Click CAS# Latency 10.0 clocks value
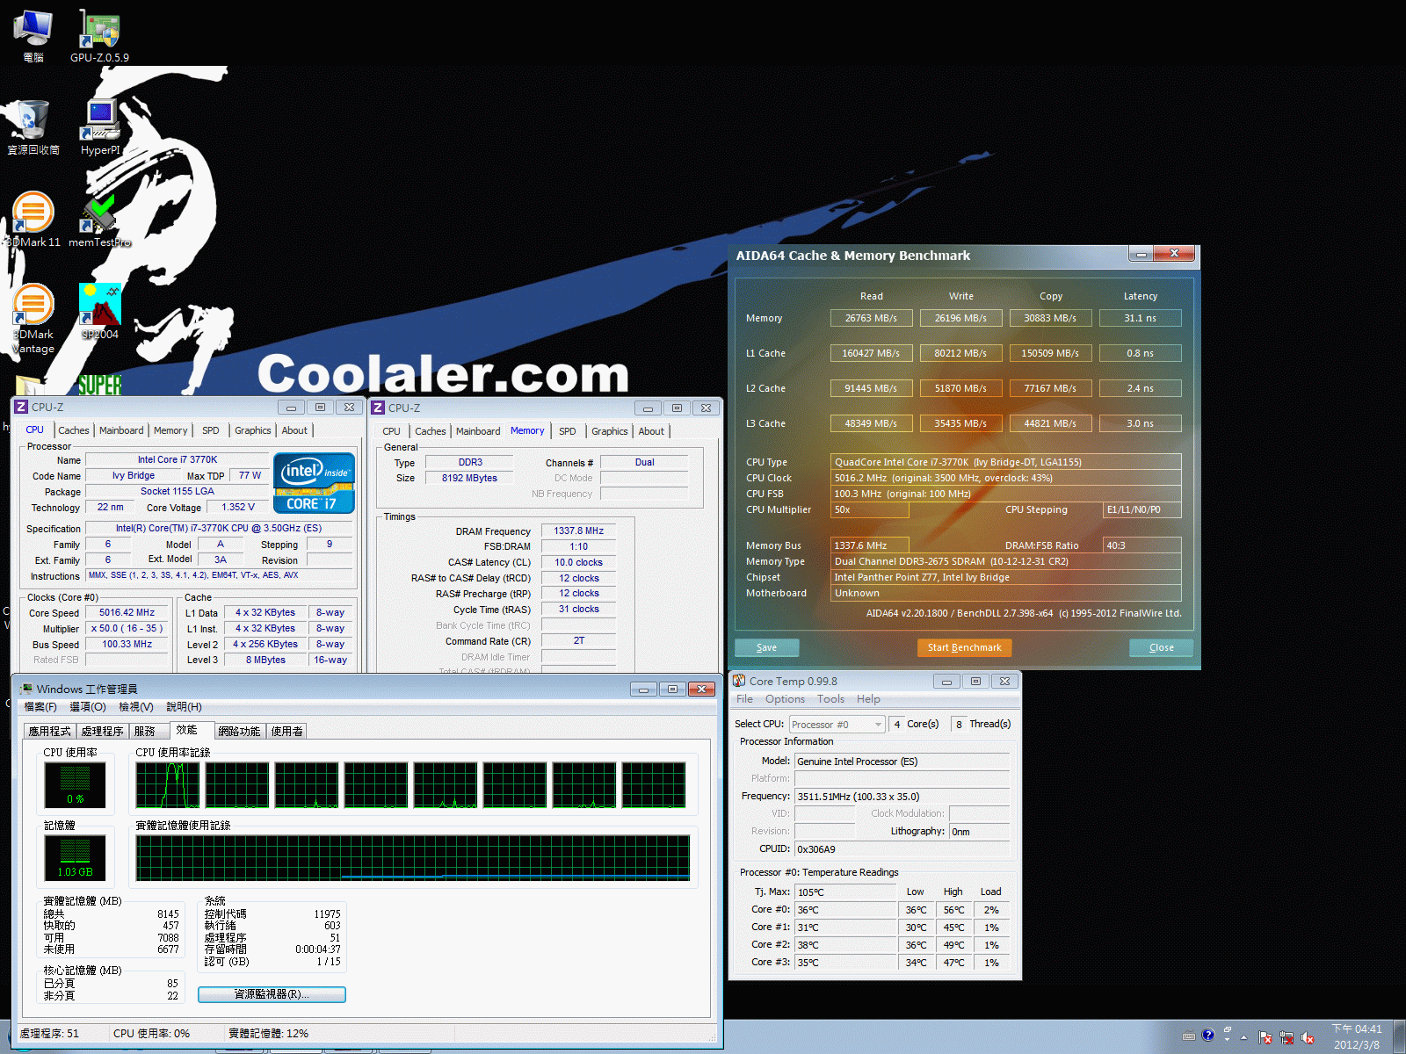The image size is (1406, 1054). pyautogui.click(x=578, y=562)
